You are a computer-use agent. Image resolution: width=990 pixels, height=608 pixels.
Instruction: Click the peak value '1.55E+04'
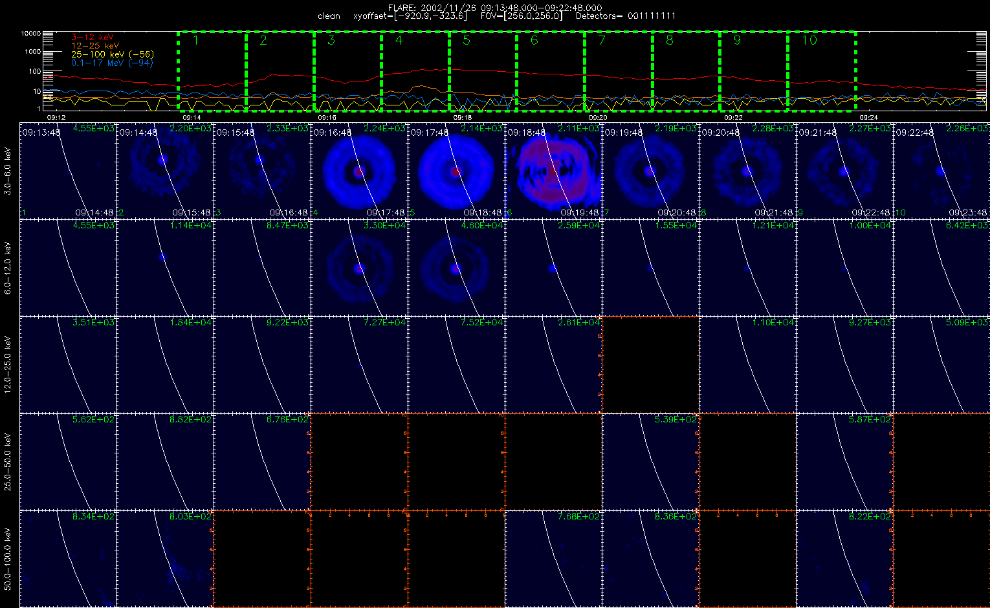tap(676, 226)
